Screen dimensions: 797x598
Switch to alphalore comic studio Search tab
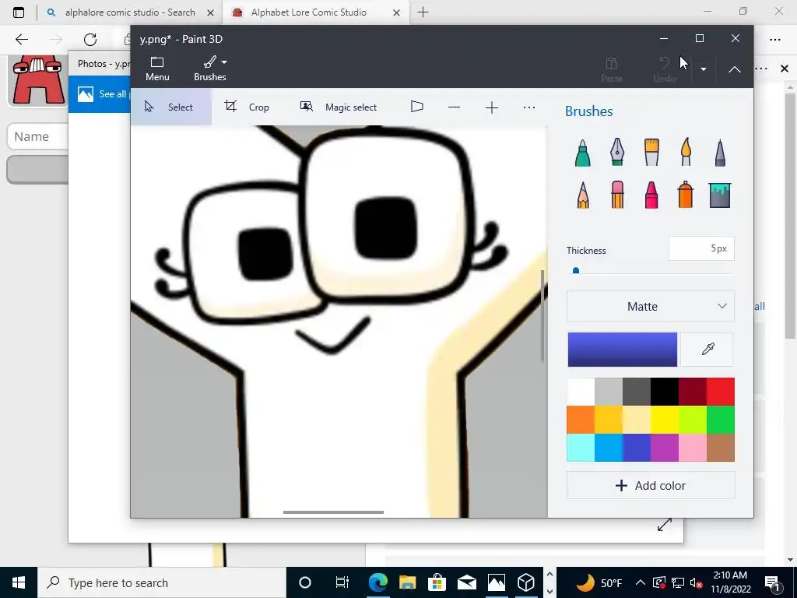pos(130,12)
